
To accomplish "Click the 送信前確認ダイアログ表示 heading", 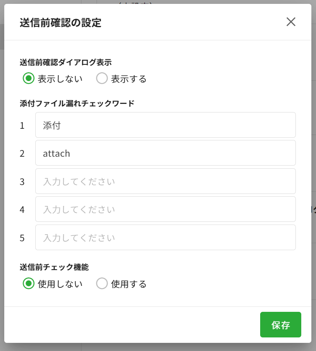I will 66,62.
